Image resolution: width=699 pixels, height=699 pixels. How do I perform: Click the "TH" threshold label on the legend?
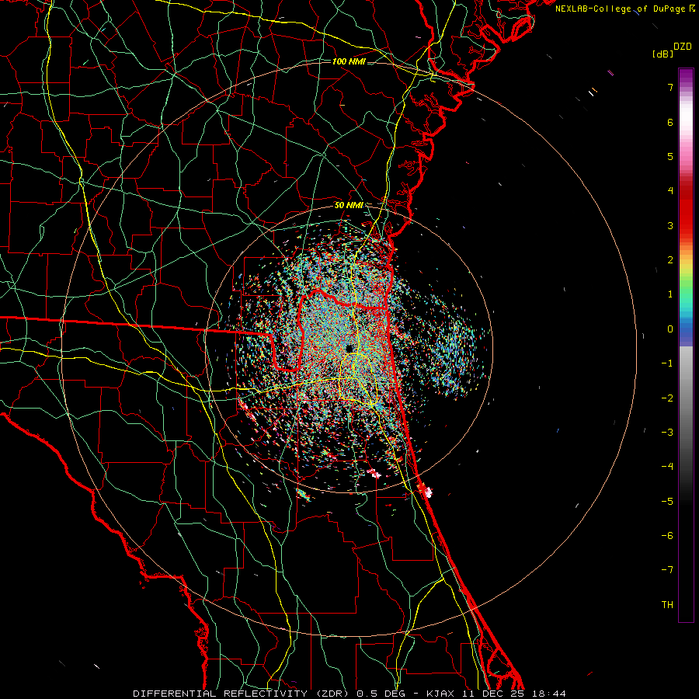(x=667, y=605)
